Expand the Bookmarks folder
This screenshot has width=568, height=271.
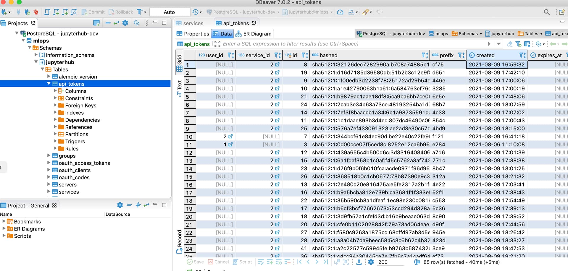click(x=4, y=221)
